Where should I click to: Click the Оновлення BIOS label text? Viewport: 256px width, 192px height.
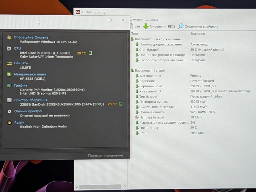[x=162, y=26]
